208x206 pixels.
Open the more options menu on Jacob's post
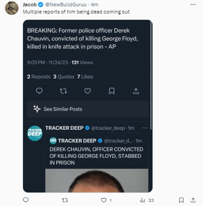pos(193,5)
